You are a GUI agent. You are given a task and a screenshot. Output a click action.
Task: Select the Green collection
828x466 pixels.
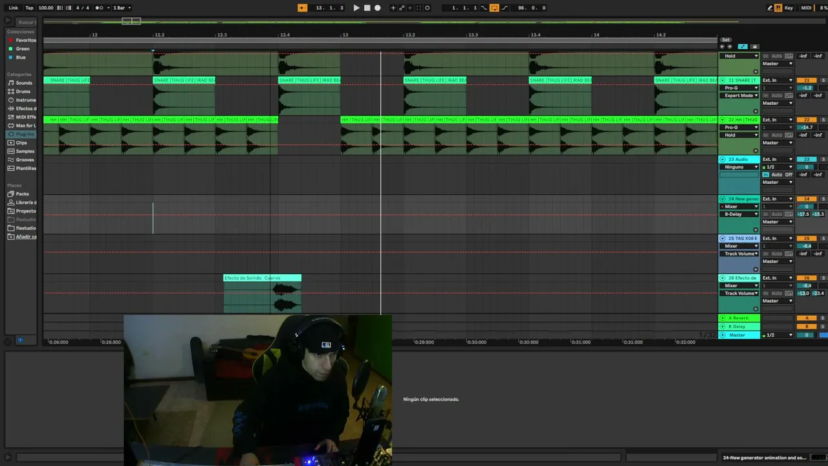[x=23, y=49]
